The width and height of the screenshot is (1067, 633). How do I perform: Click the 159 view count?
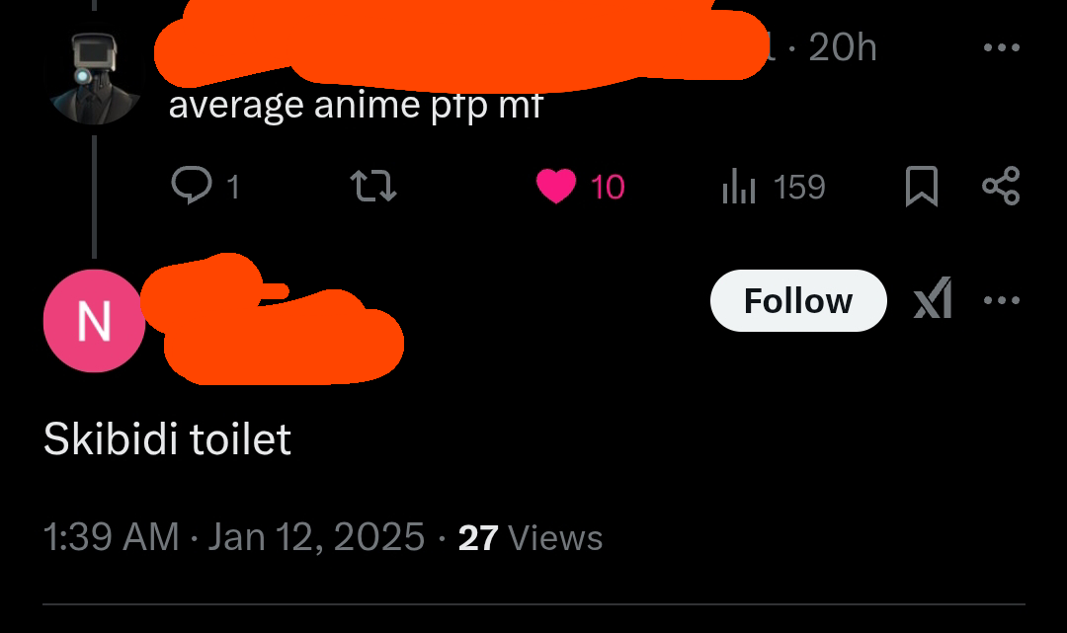click(x=799, y=187)
